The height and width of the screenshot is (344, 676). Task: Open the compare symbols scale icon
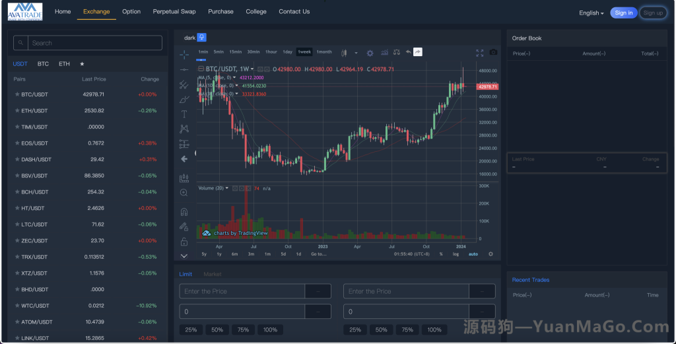(397, 52)
